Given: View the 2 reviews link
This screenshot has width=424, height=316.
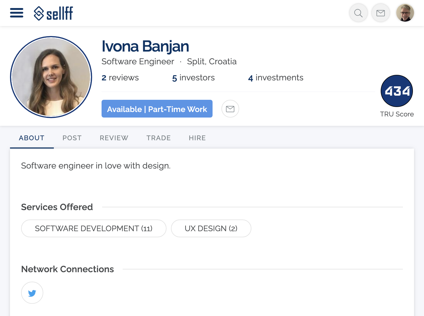Looking at the screenshot, I should (120, 78).
